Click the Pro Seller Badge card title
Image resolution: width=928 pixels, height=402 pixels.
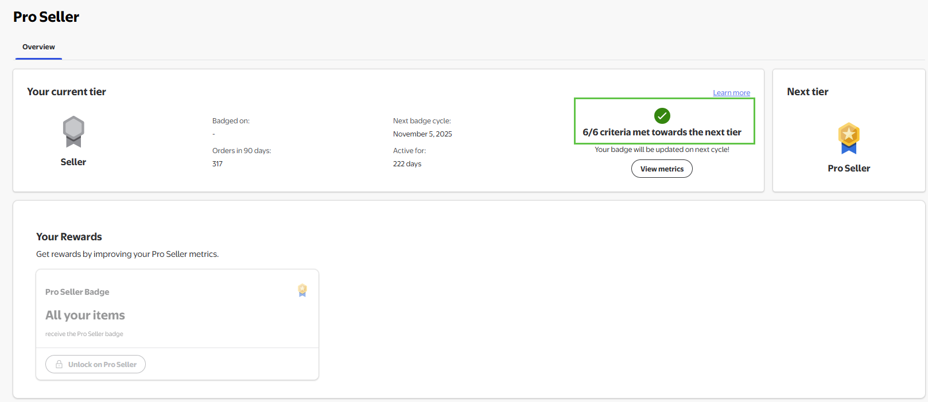point(77,292)
